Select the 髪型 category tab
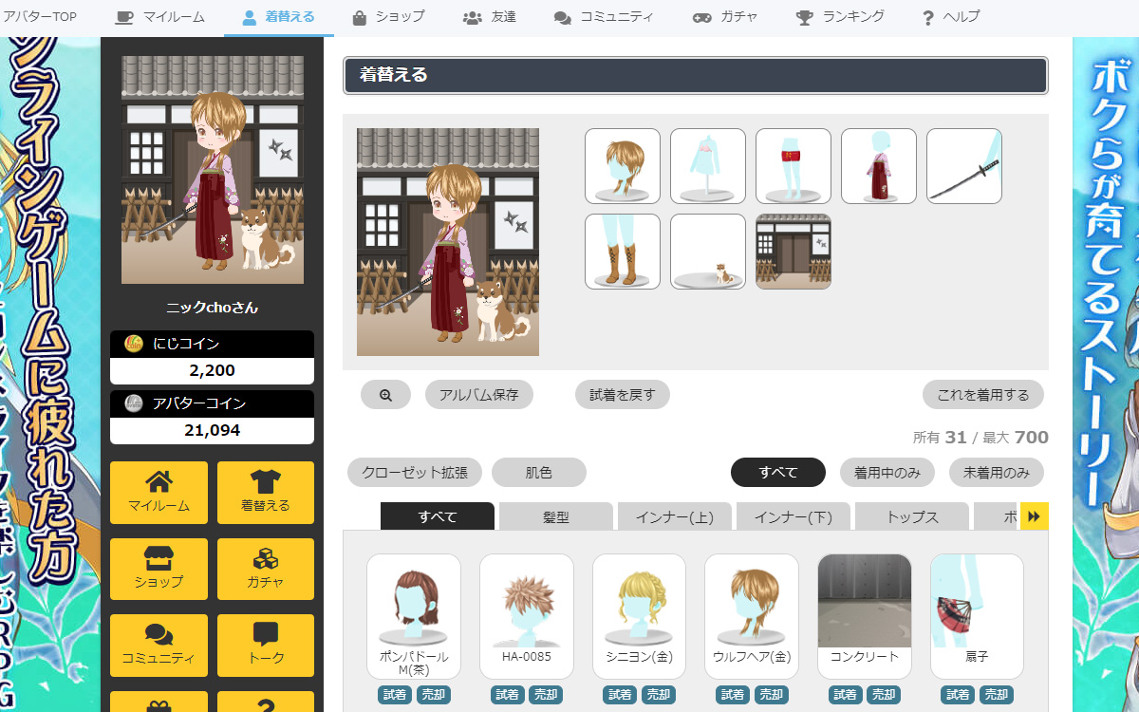 pos(556,516)
